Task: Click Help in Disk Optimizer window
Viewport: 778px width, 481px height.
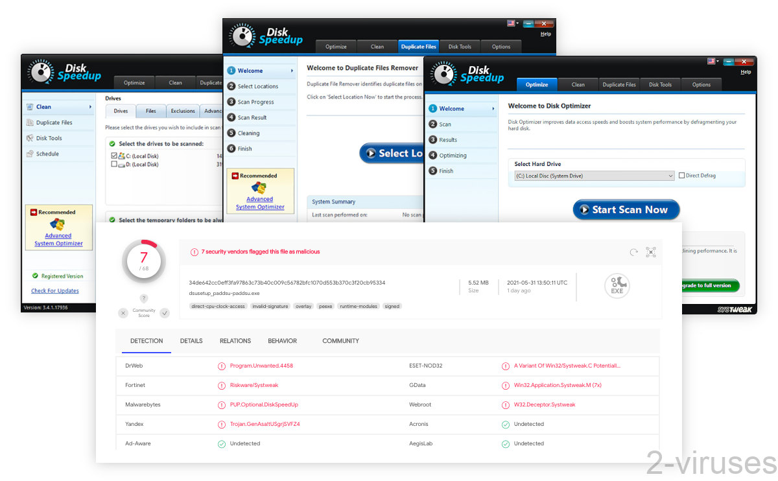Action: pyautogui.click(x=746, y=72)
